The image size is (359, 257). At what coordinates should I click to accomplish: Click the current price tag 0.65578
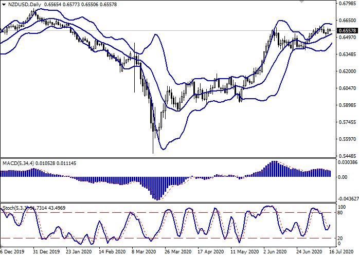click(x=346, y=30)
